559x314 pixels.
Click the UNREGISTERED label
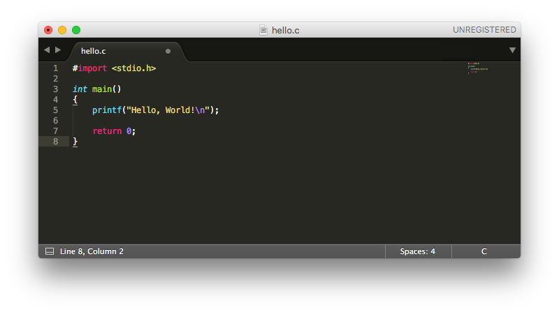click(x=484, y=30)
